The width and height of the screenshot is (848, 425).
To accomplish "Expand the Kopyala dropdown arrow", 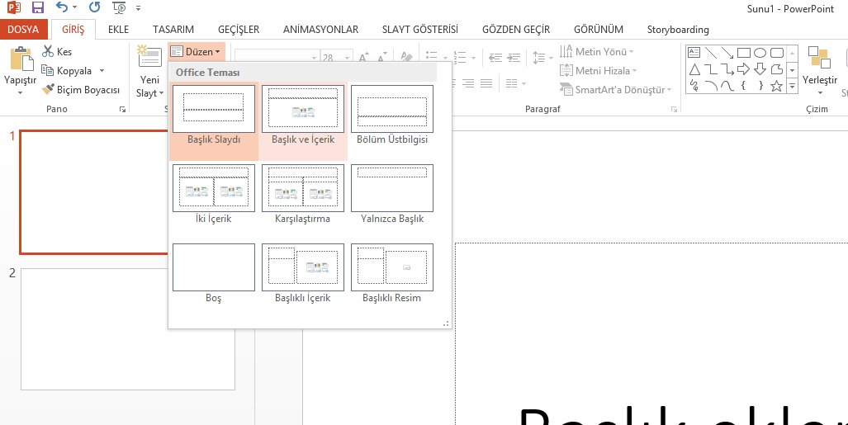I will click(101, 71).
